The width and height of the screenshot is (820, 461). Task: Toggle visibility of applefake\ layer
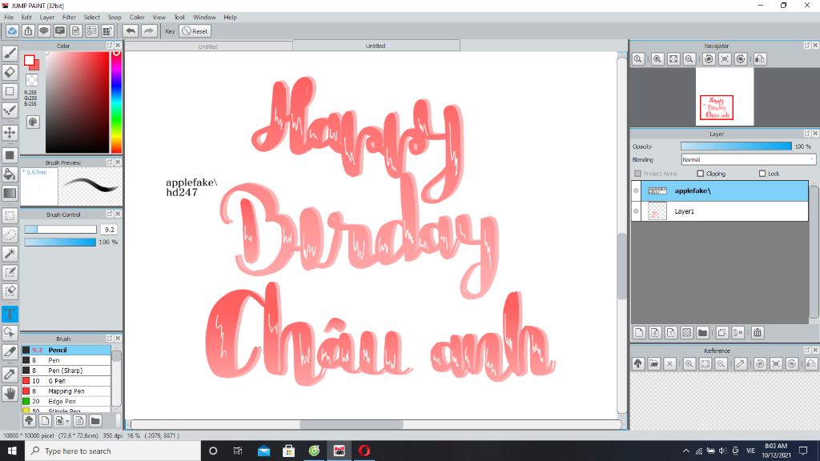coord(636,190)
